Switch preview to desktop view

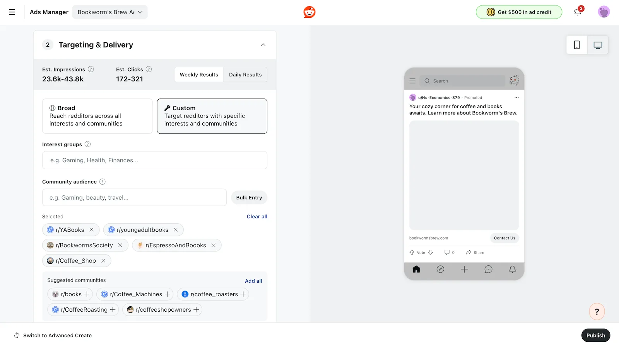[598, 45]
